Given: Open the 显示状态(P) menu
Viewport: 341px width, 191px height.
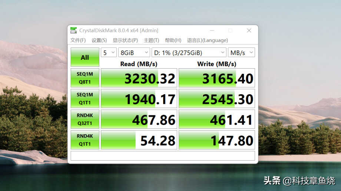Looking at the screenshot, I should click(x=125, y=40).
